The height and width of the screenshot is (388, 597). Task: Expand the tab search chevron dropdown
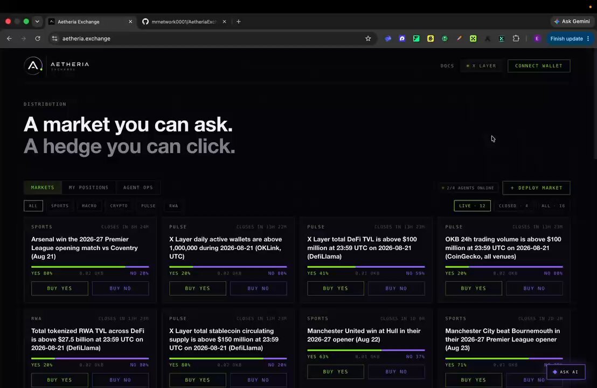[x=37, y=22]
